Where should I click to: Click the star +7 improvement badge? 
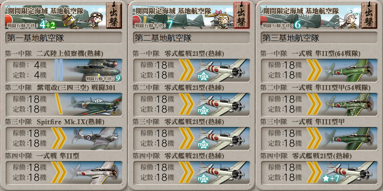[x=331, y=179]
